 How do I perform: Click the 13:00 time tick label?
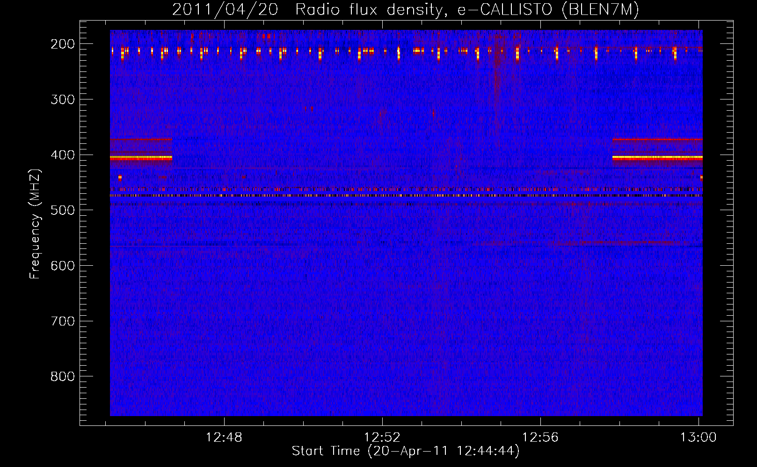[x=699, y=438]
